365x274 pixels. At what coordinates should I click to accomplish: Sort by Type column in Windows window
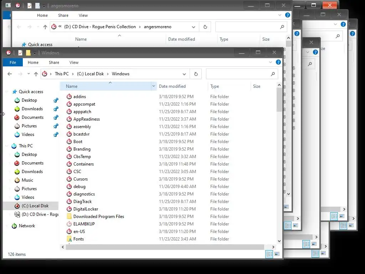click(x=215, y=86)
